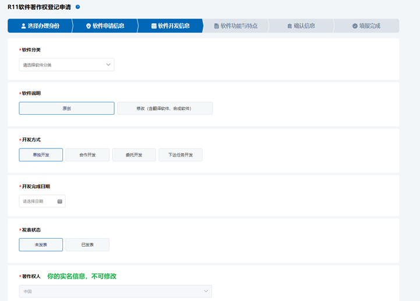Select 已发表 publication status
Screen dimensions: 420x301
[87, 245]
